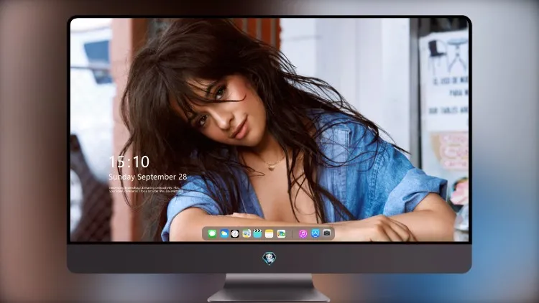Click the 15:10 clock display
This screenshot has width=539, height=303.
(x=129, y=162)
